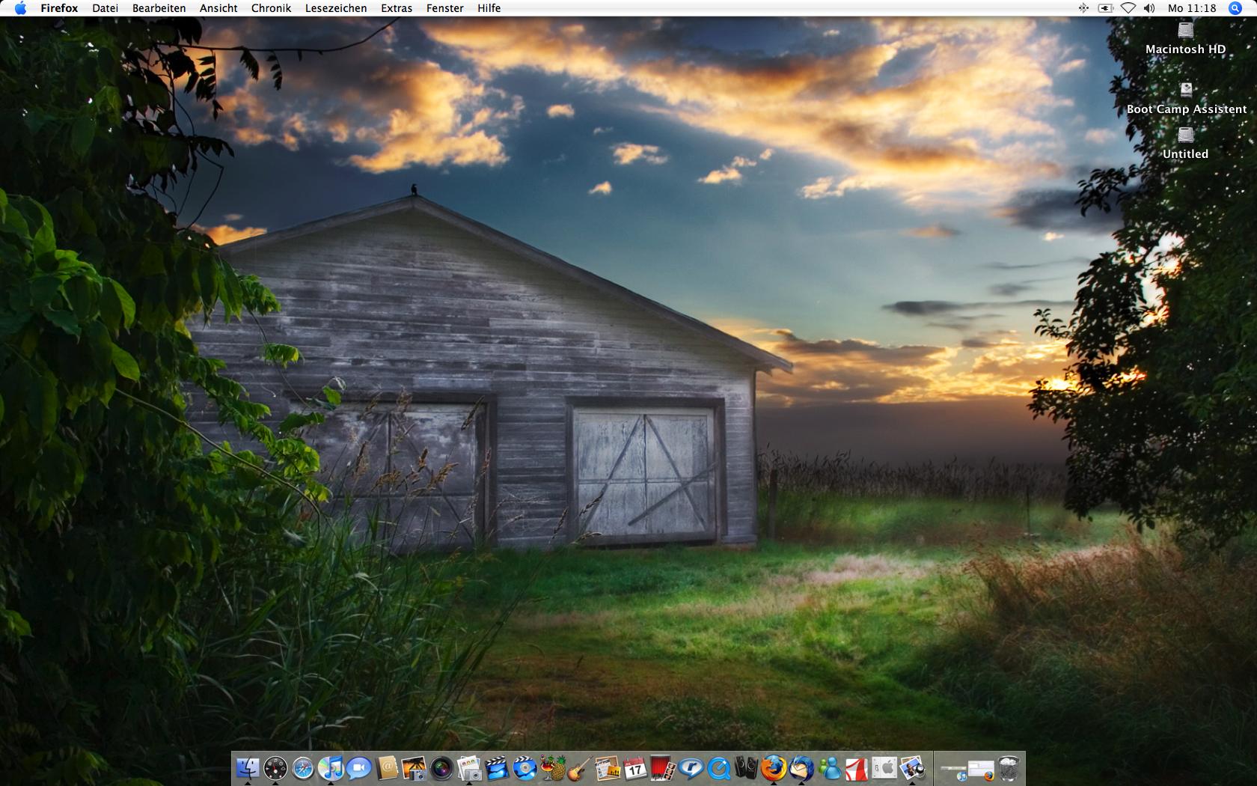Open the camera lens dock icon
This screenshot has height=786, width=1257.
[441, 768]
